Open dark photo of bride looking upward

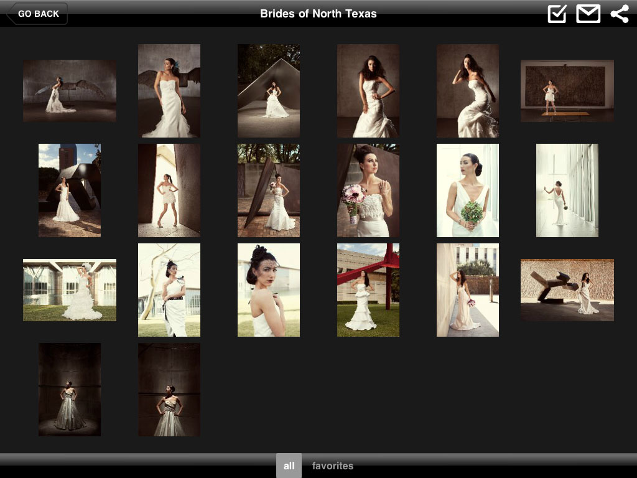70,390
